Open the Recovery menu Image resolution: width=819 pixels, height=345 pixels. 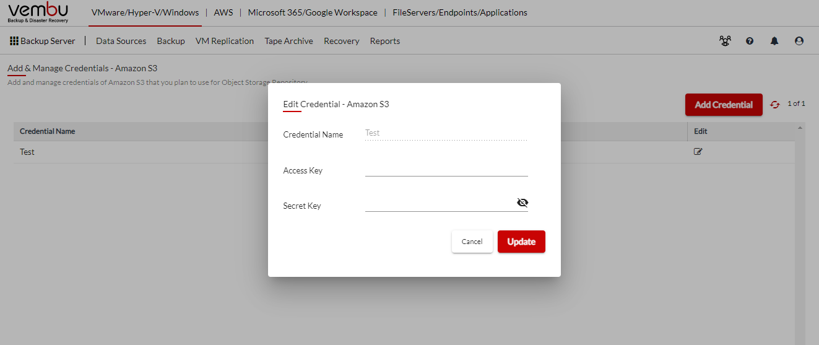tap(342, 41)
